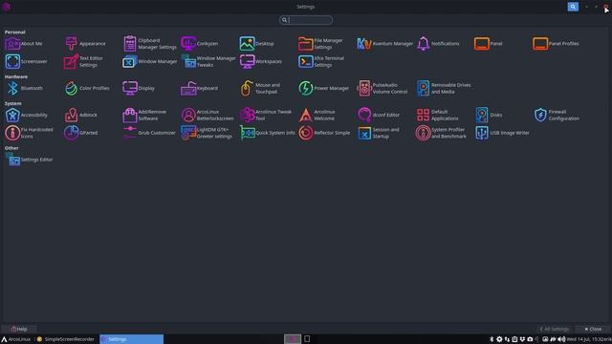612x344 pixels.
Task: Launch Adblock settings
Action: click(x=80, y=115)
